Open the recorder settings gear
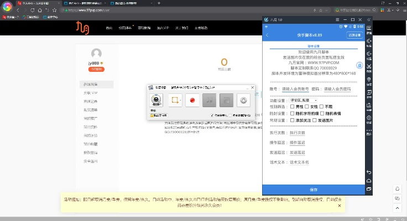 pos(243,100)
